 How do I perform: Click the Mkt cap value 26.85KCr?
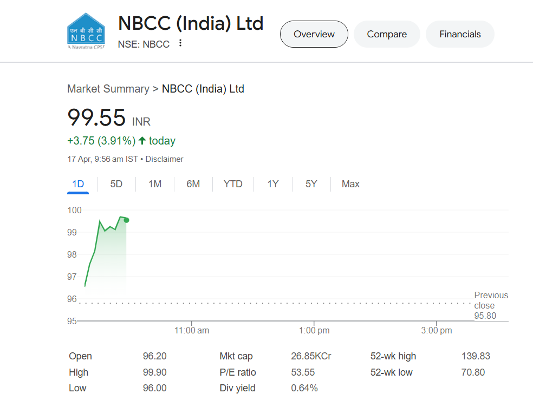[x=311, y=356]
